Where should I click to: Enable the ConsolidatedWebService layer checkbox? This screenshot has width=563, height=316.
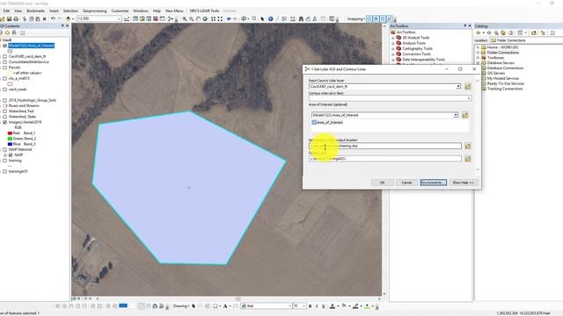(4, 62)
